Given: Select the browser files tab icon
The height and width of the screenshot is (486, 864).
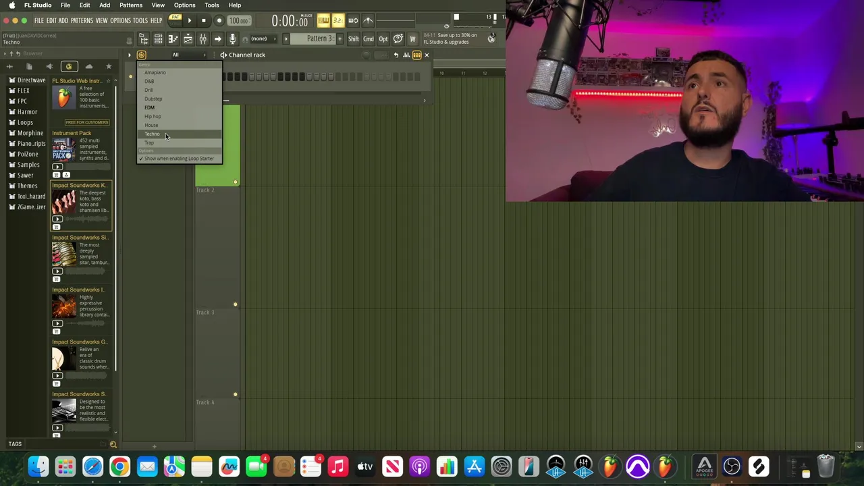Looking at the screenshot, I should [x=29, y=66].
